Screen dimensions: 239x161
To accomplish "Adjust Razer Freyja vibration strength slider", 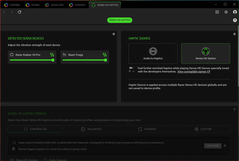I will tap(85, 60).
